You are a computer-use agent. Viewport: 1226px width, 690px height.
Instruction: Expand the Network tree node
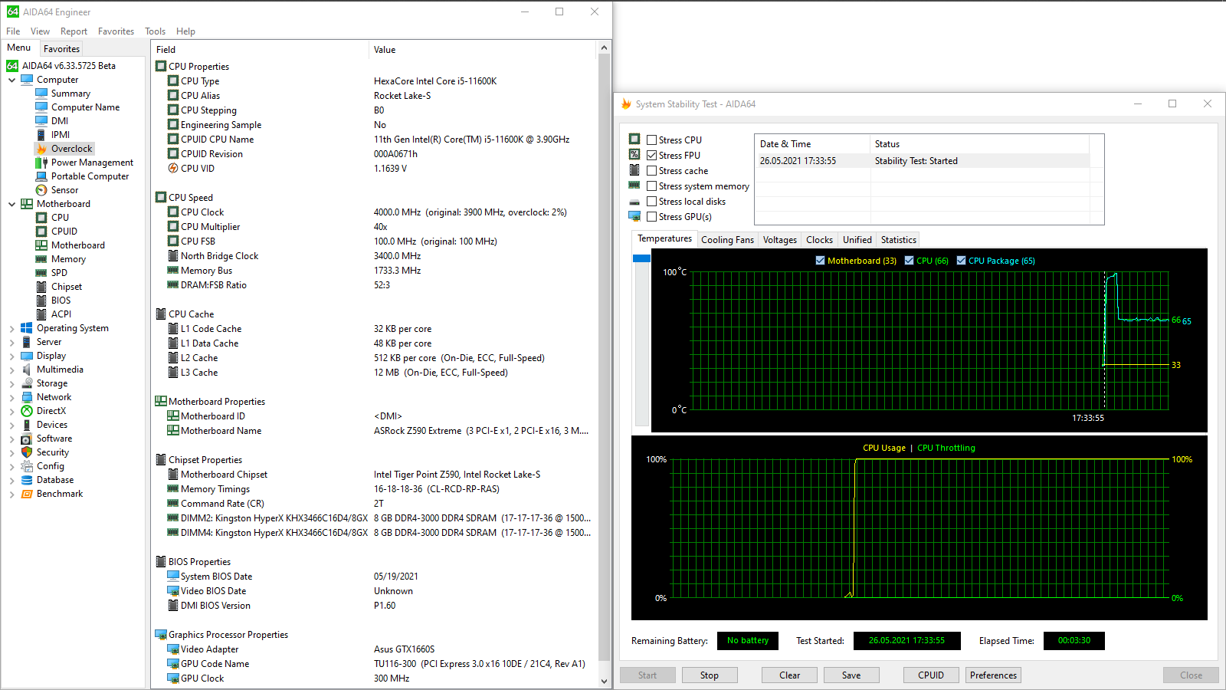point(11,396)
